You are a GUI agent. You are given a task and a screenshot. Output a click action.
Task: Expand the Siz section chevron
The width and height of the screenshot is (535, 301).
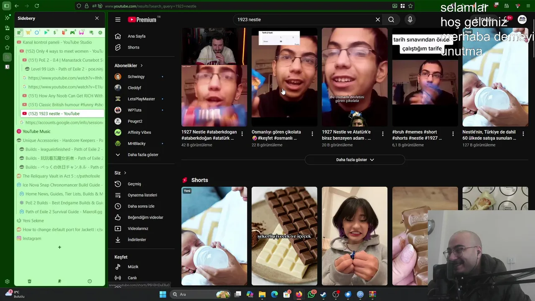[x=125, y=173]
